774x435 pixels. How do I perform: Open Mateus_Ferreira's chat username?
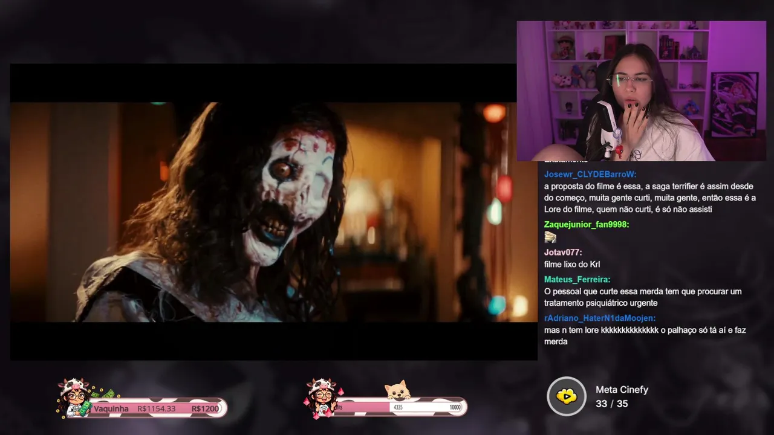pos(577,279)
